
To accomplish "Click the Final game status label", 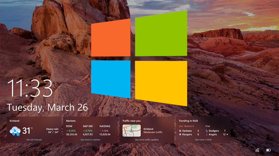I will [208, 126].
